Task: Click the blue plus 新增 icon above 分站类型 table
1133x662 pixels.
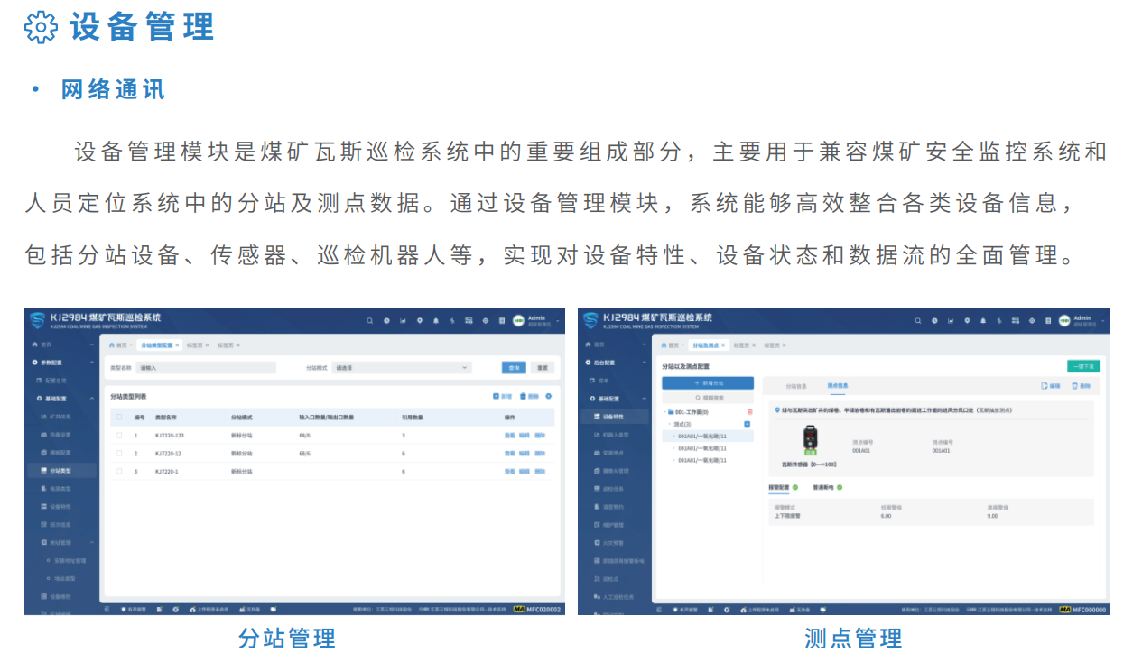Action: [x=496, y=396]
